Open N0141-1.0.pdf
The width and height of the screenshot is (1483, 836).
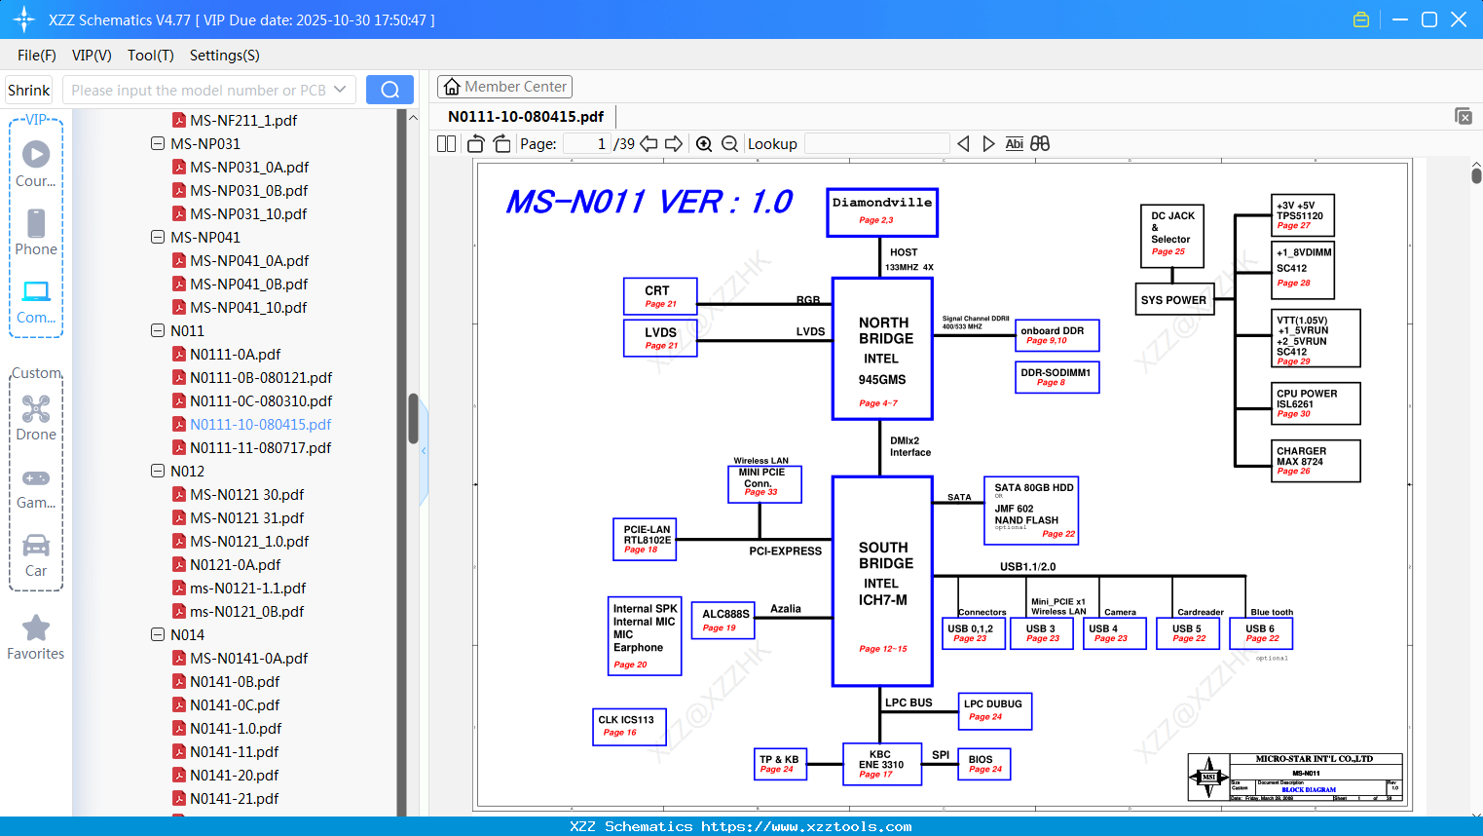point(236,728)
